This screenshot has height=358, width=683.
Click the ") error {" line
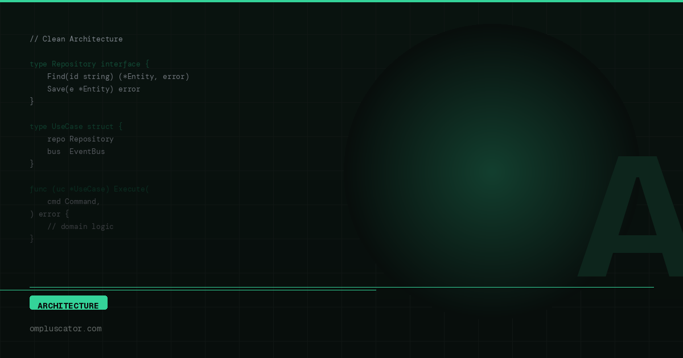tap(50, 214)
